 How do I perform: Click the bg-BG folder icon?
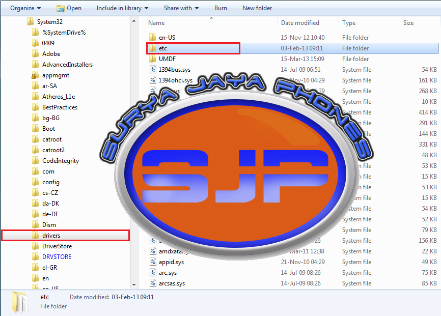(x=35, y=118)
